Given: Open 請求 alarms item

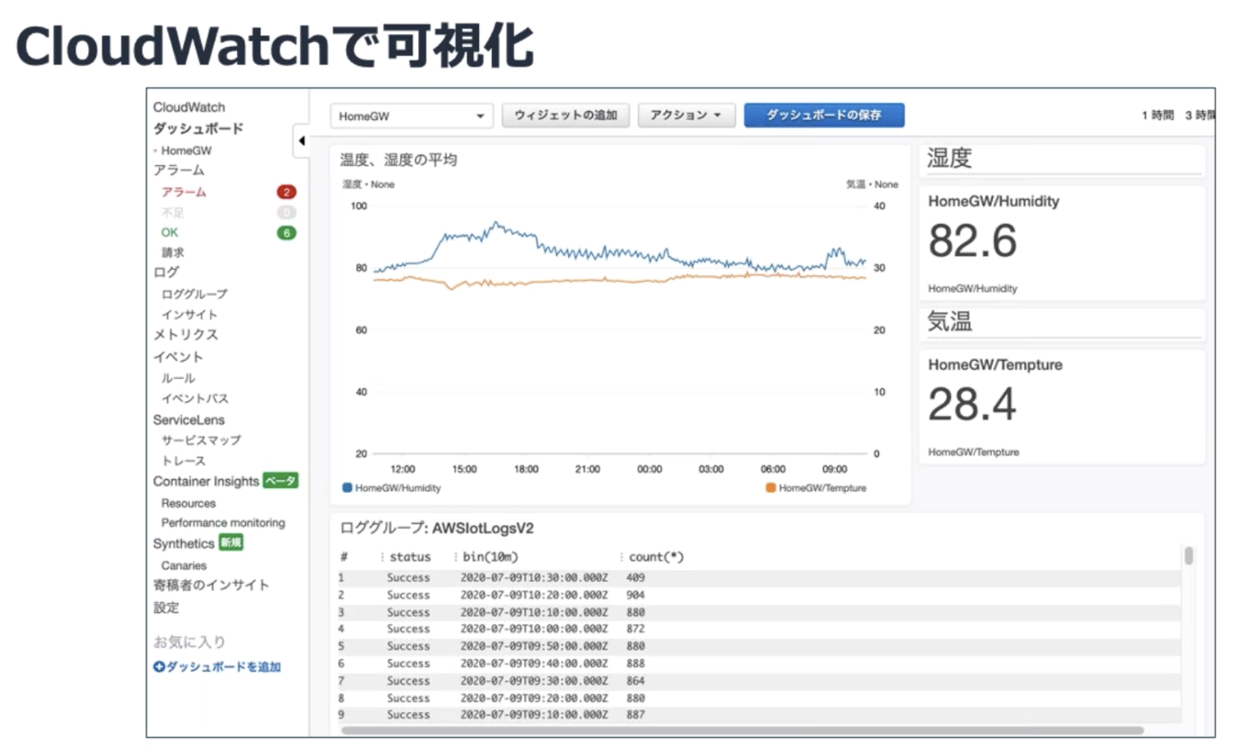Looking at the screenshot, I should tap(172, 252).
